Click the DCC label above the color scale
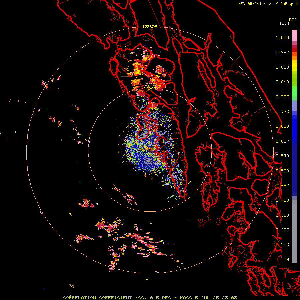Screen dimensions: 300x300 click(293, 20)
